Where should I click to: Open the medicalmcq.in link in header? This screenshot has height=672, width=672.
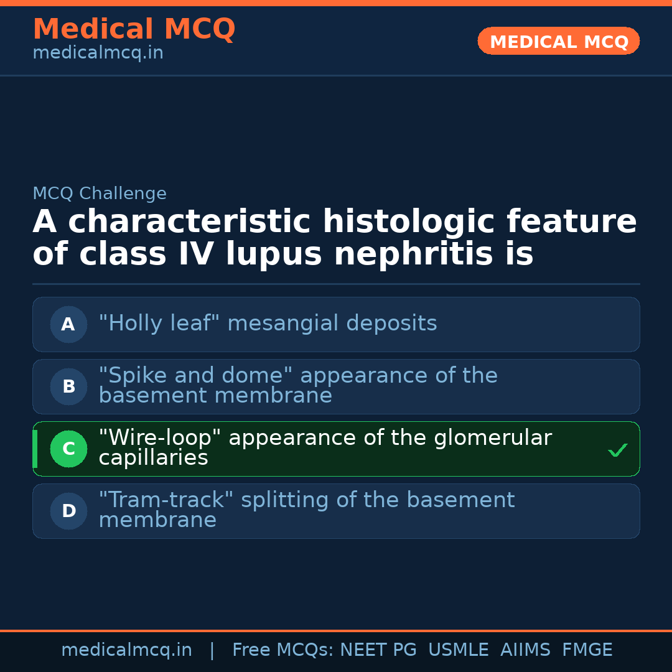[98, 54]
